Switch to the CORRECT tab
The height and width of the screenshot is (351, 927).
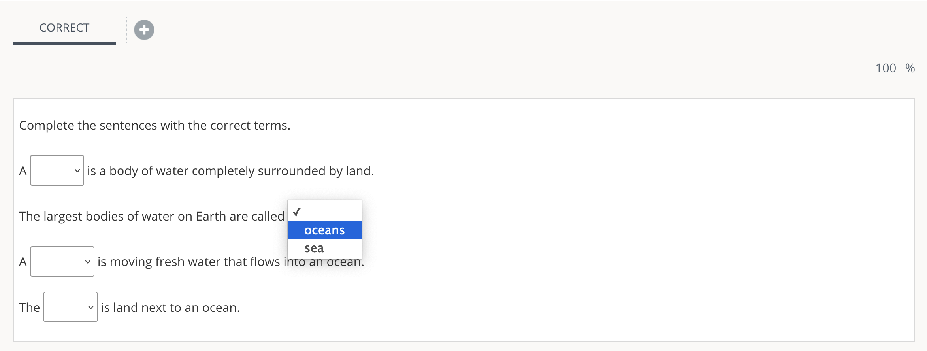click(64, 28)
